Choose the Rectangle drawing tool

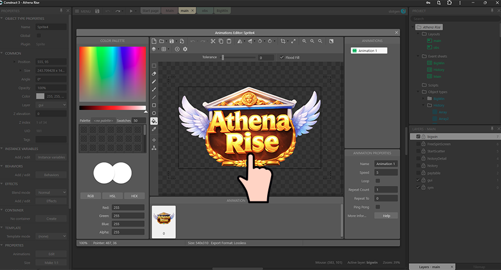154,105
